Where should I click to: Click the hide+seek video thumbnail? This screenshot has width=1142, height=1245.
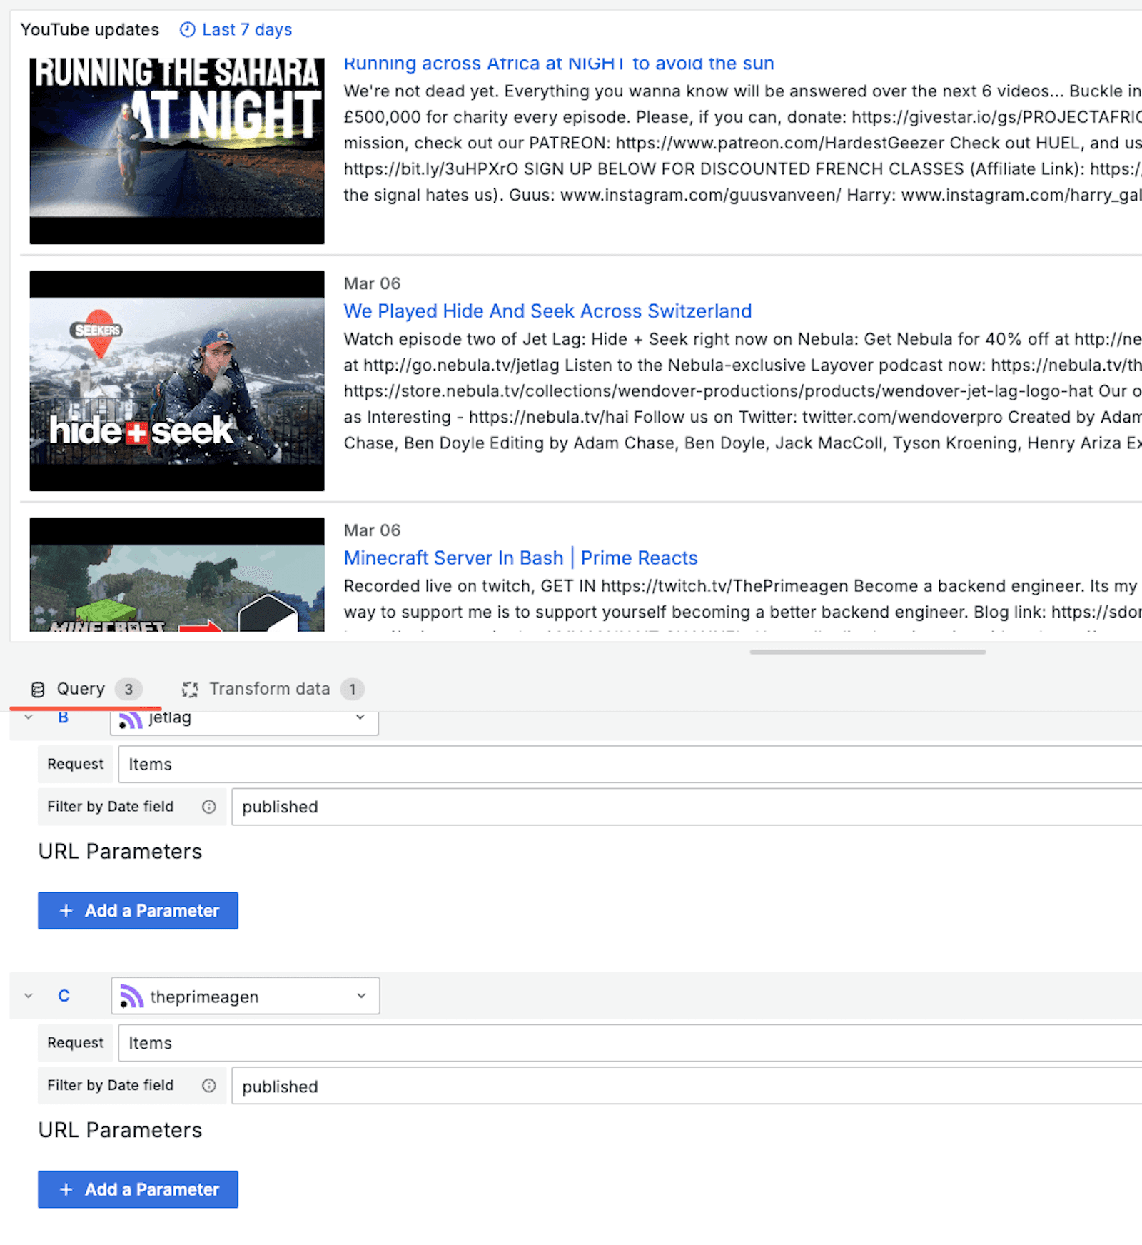(x=177, y=380)
